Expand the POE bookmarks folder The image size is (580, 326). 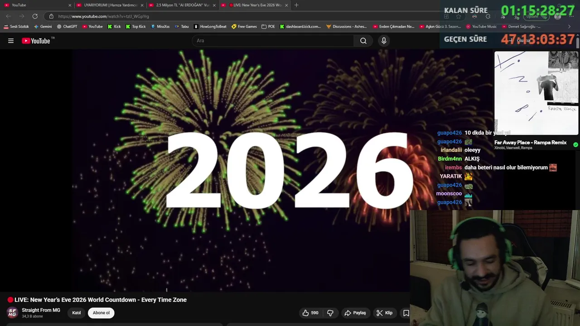point(268,27)
